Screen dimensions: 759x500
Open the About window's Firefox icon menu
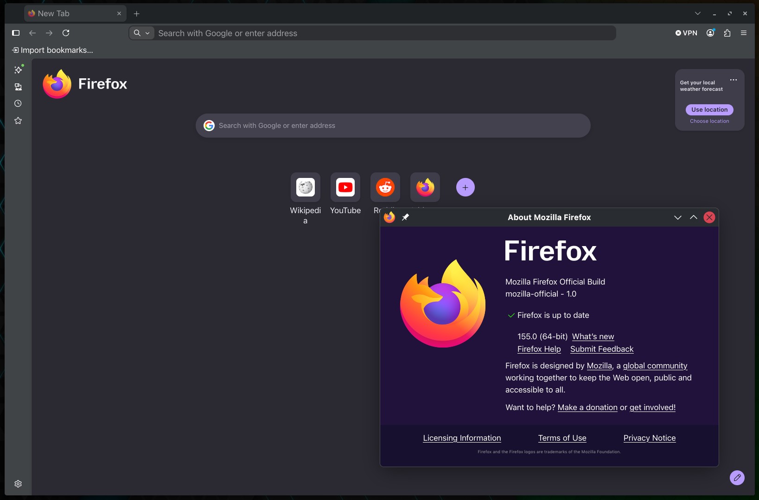389,217
